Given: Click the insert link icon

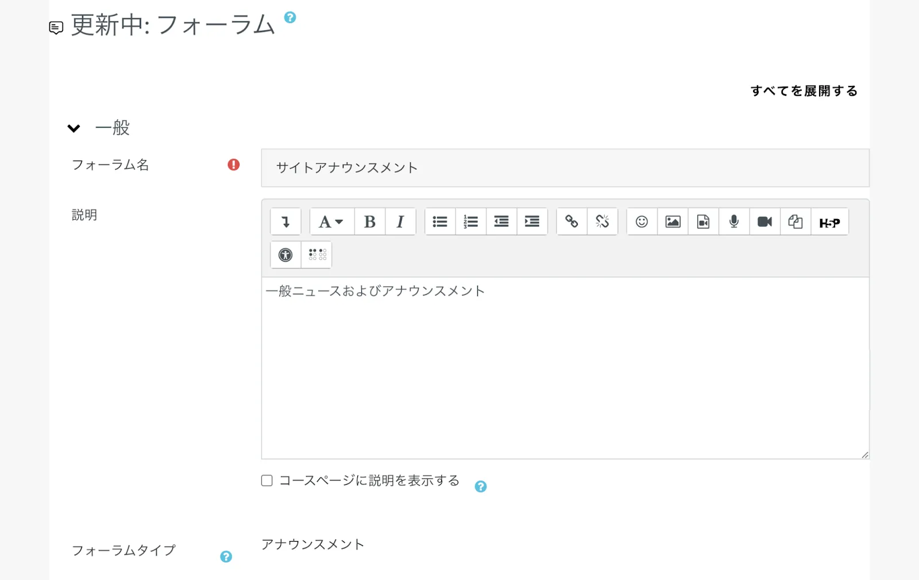Looking at the screenshot, I should (x=572, y=222).
